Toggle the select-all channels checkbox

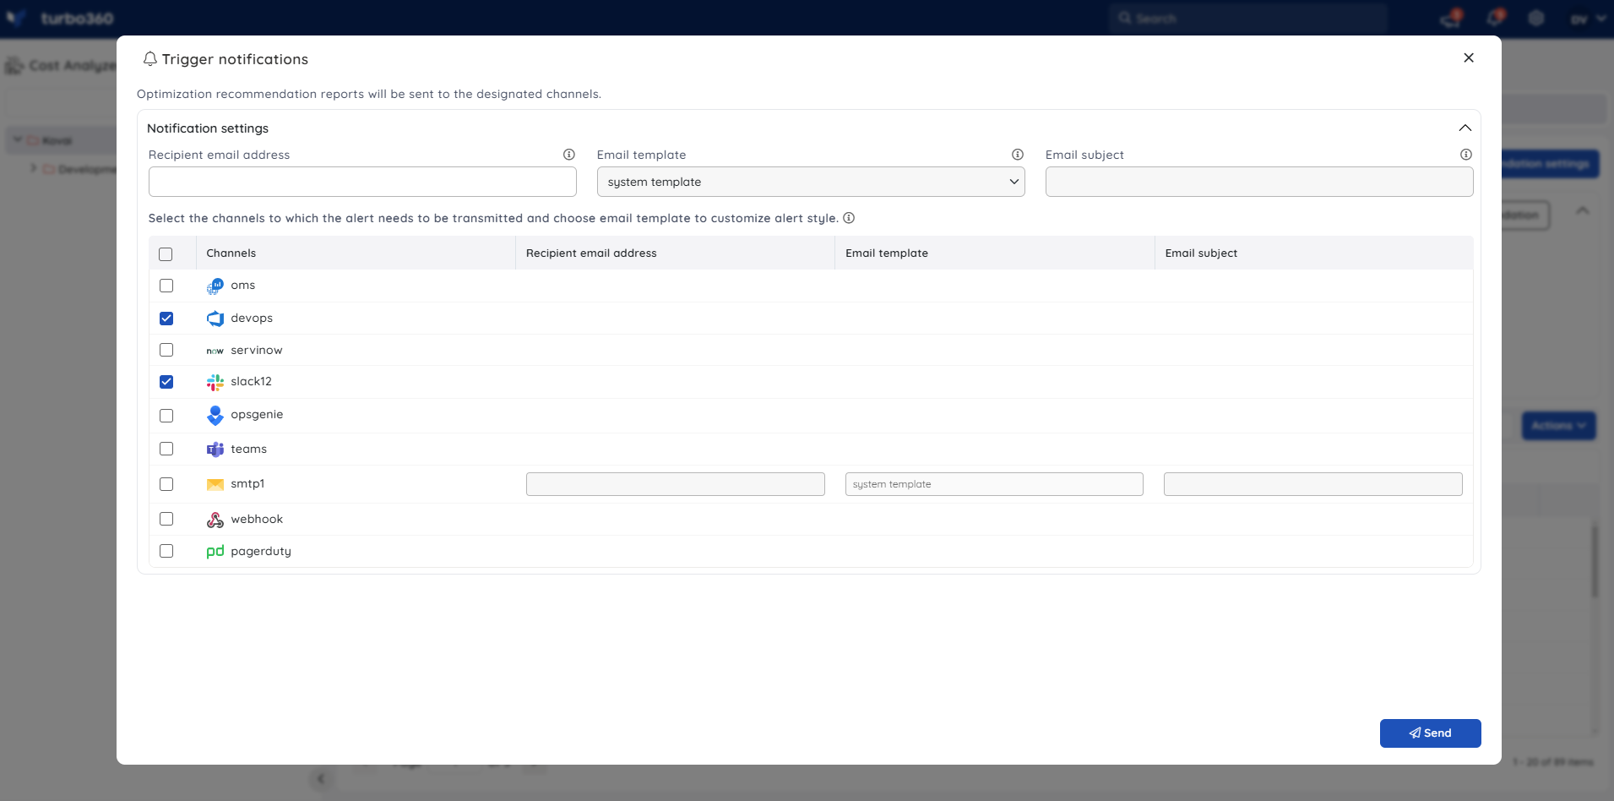[x=166, y=254]
